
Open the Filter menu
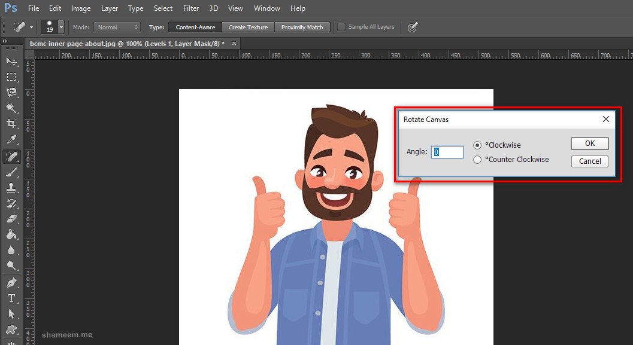[x=191, y=8]
